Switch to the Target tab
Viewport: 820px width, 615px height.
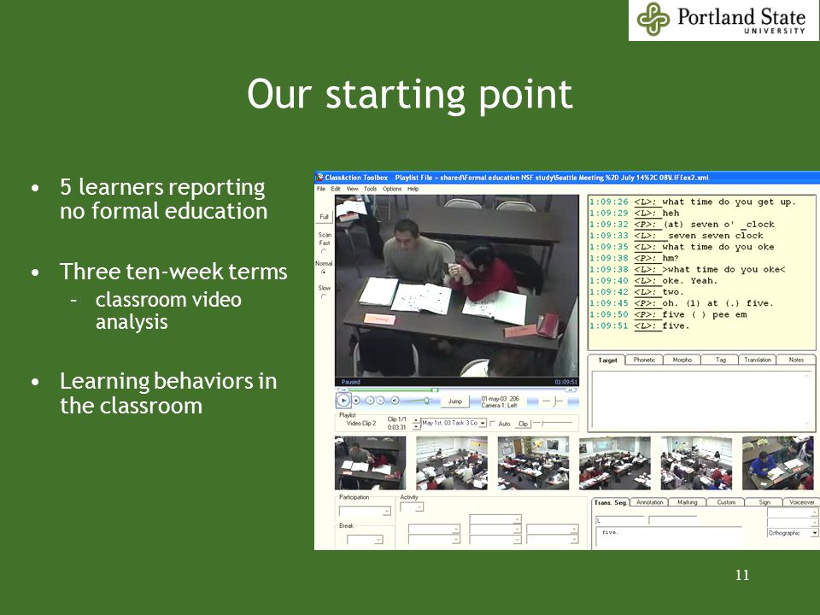[607, 360]
